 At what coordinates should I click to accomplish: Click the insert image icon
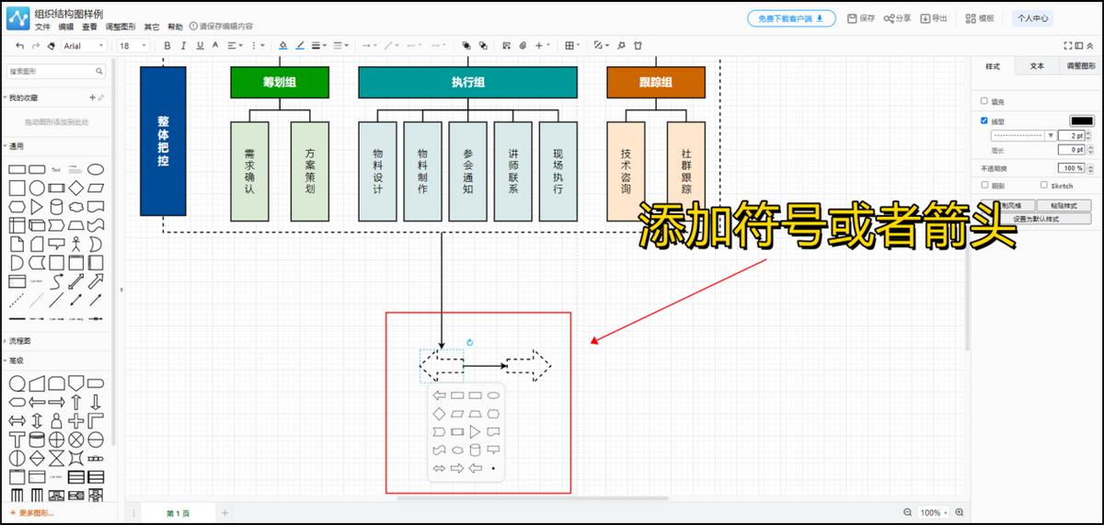click(x=506, y=45)
